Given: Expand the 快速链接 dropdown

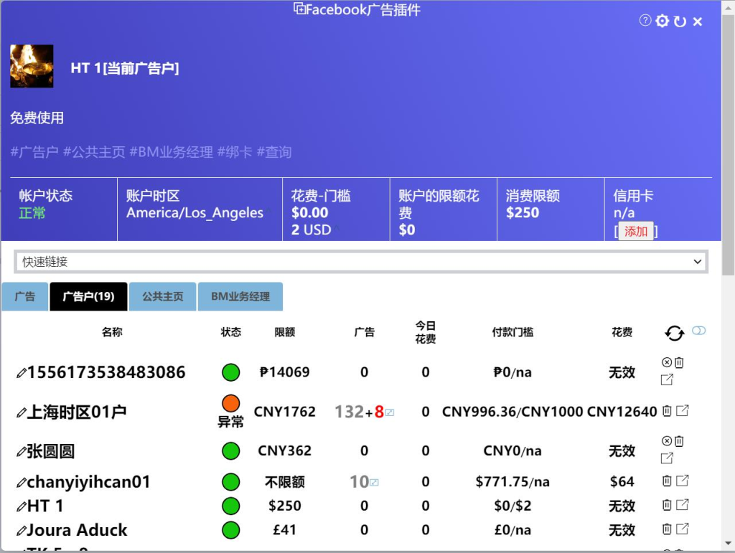Looking at the screenshot, I should click(361, 261).
